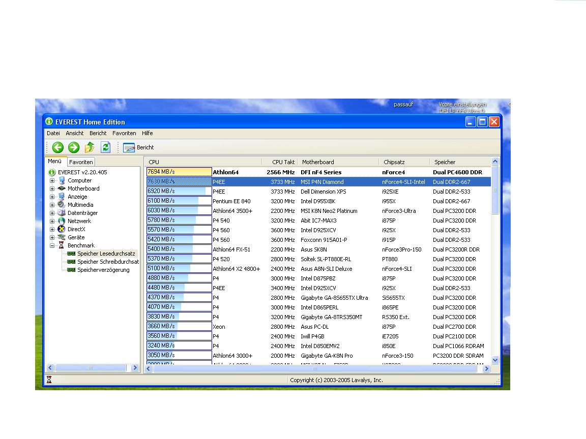
Task: Refresh the benchmark with the Refresh icon
Action: pyautogui.click(x=105, y=147)
